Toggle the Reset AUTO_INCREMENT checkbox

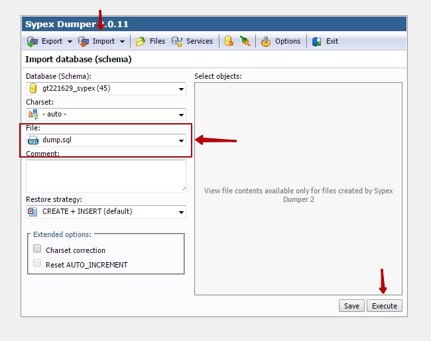(37, 263)
